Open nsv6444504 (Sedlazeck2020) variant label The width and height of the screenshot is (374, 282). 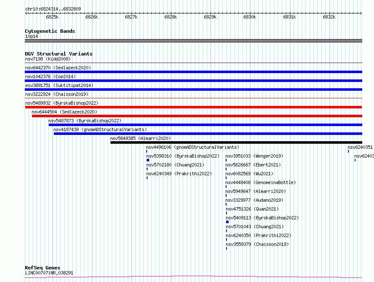[x=64, y=112]
